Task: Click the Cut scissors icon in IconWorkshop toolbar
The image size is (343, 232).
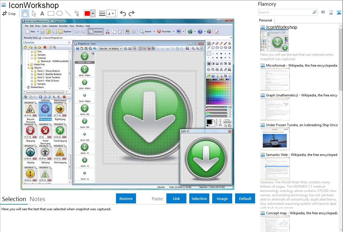Action: pyautogui.click(x=108, y=32)
